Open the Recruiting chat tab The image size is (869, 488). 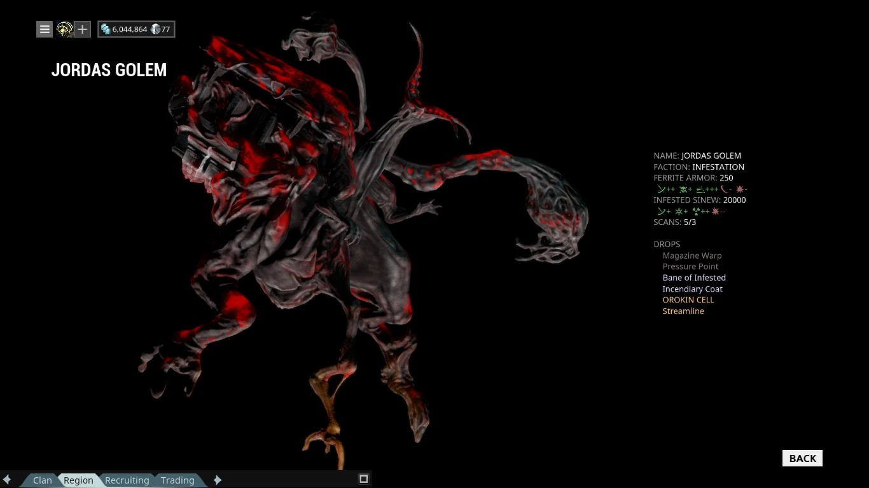(127, 480)
